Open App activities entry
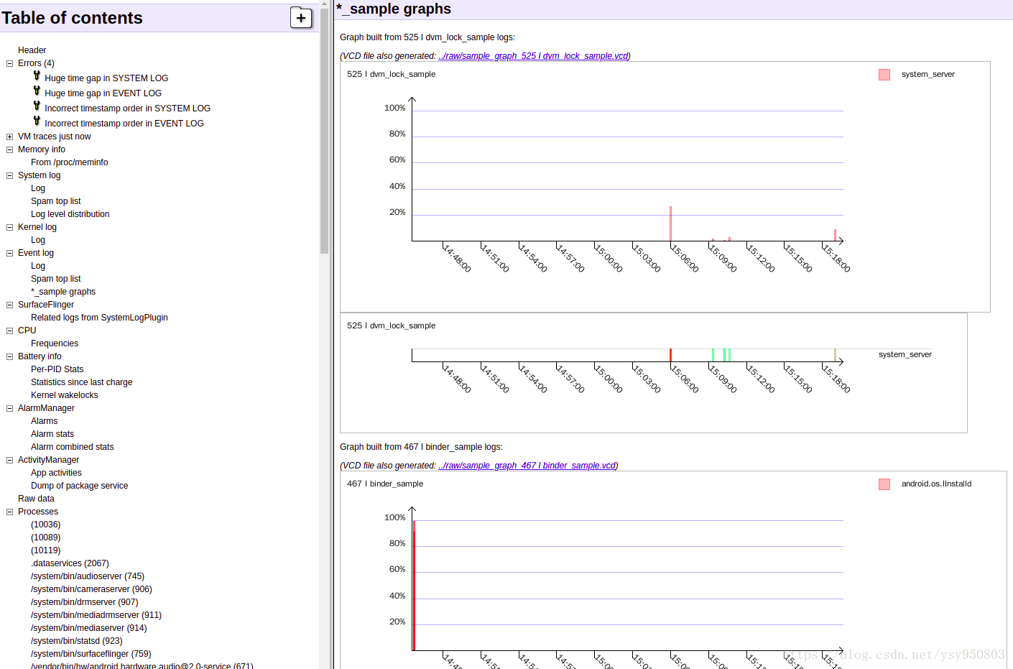Image resolution: width=1013 pixels, height=669 pixels. point(56,473)
